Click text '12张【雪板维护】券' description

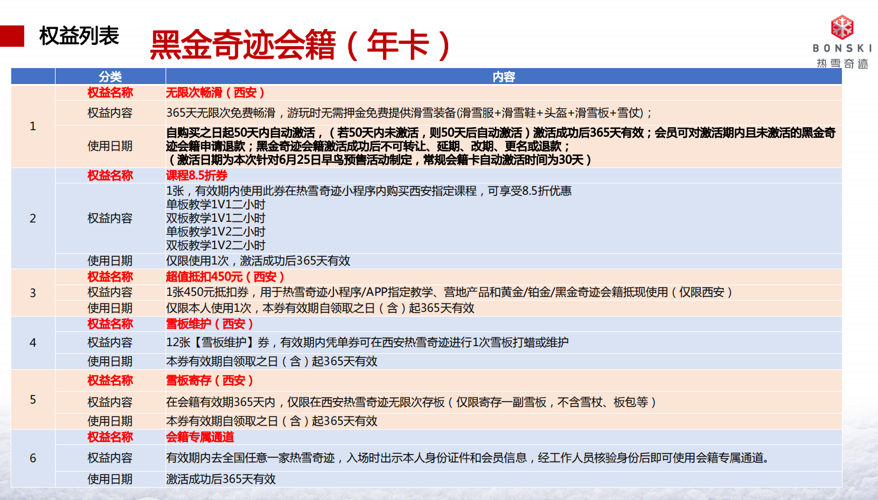[x=367, y=343]
